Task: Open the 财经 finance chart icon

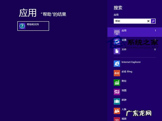Action: [117, 83]
